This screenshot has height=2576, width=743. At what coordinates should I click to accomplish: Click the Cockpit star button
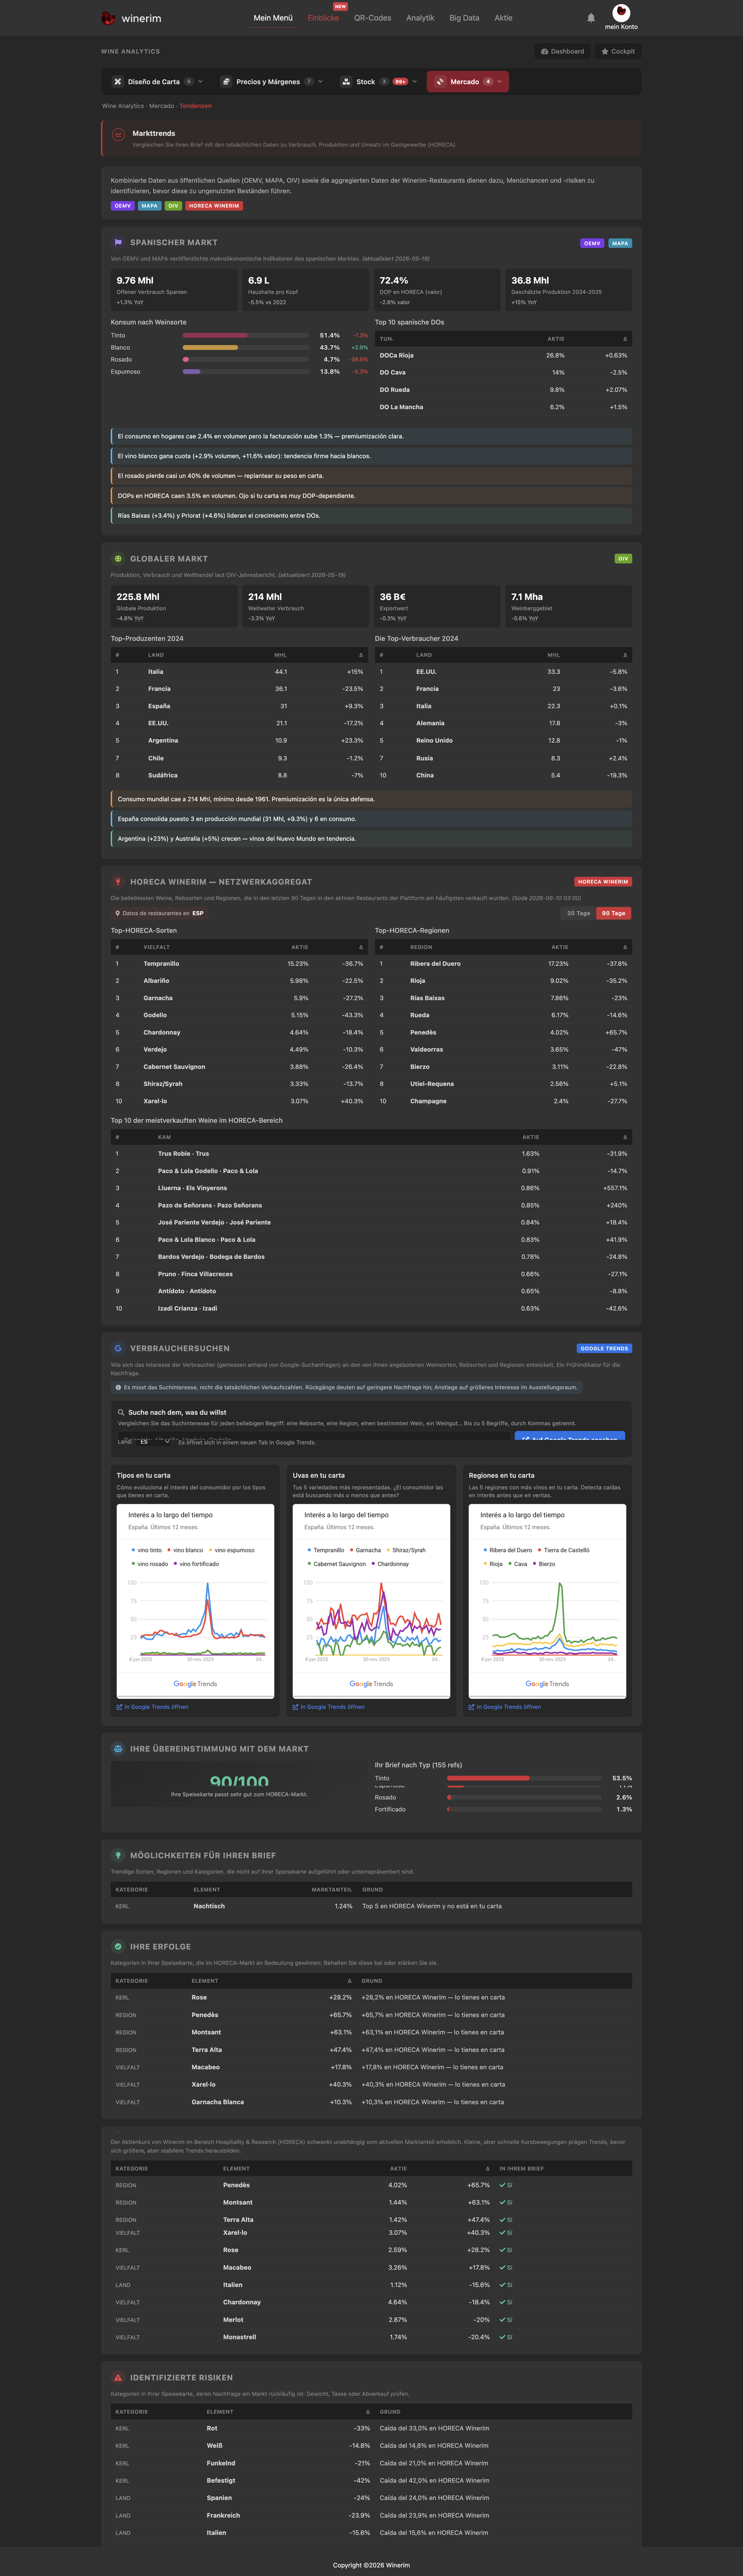pos(618,51)
